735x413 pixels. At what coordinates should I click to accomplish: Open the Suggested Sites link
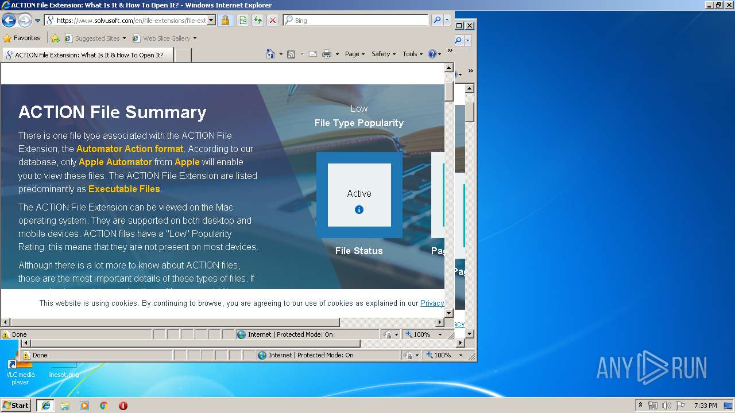97,38
